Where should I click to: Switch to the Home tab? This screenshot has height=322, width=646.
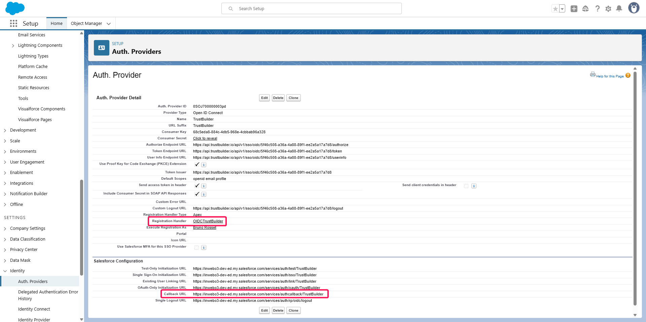(x=57, y=24)
